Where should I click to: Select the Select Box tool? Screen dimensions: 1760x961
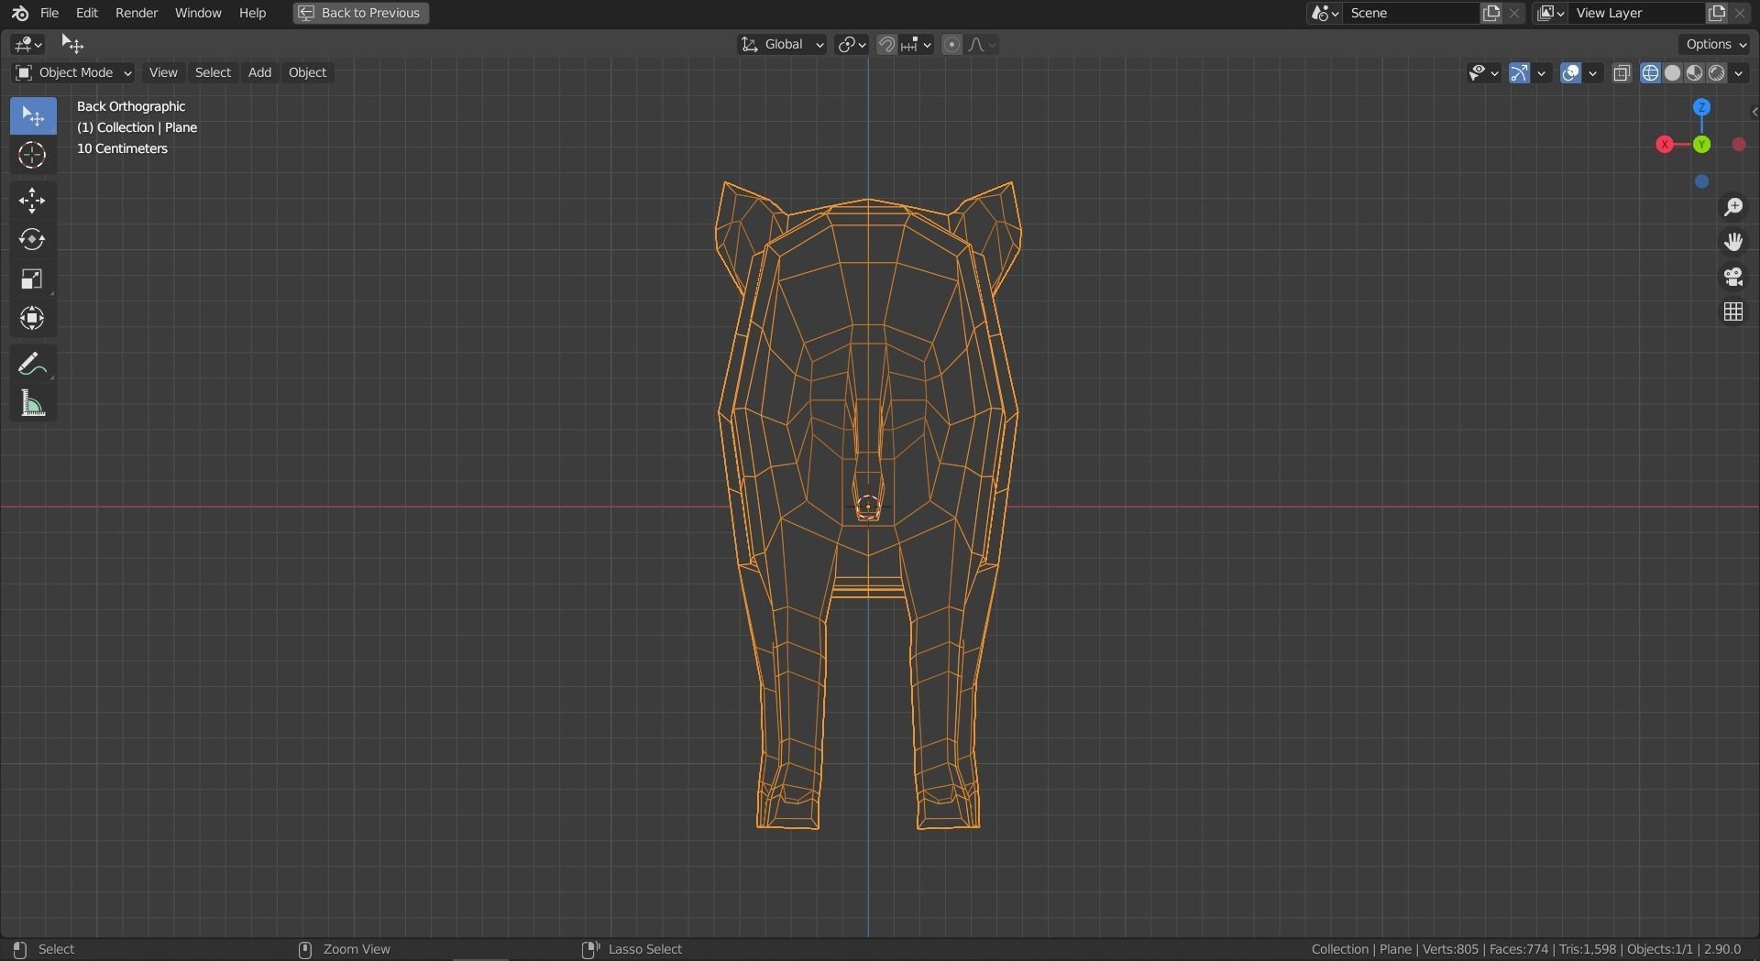(x=33, y=116)
